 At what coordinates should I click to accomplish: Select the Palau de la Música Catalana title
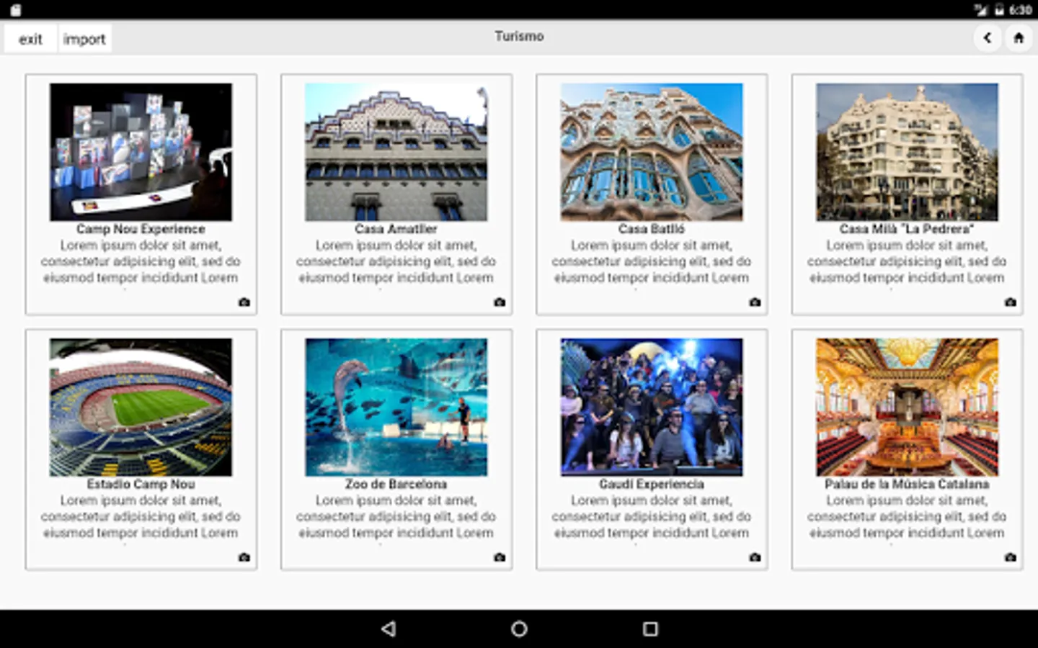pos(907,484)
